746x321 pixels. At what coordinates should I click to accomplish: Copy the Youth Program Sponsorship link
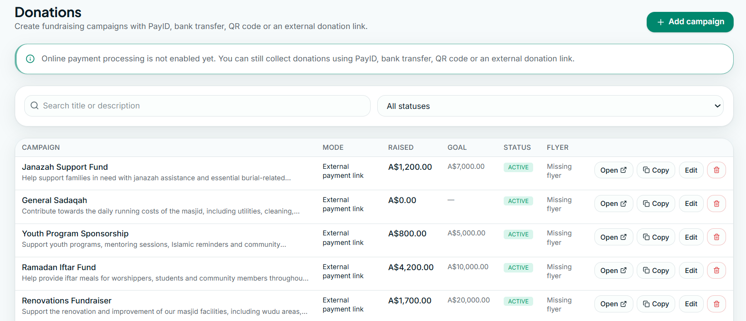pos(656,237)
